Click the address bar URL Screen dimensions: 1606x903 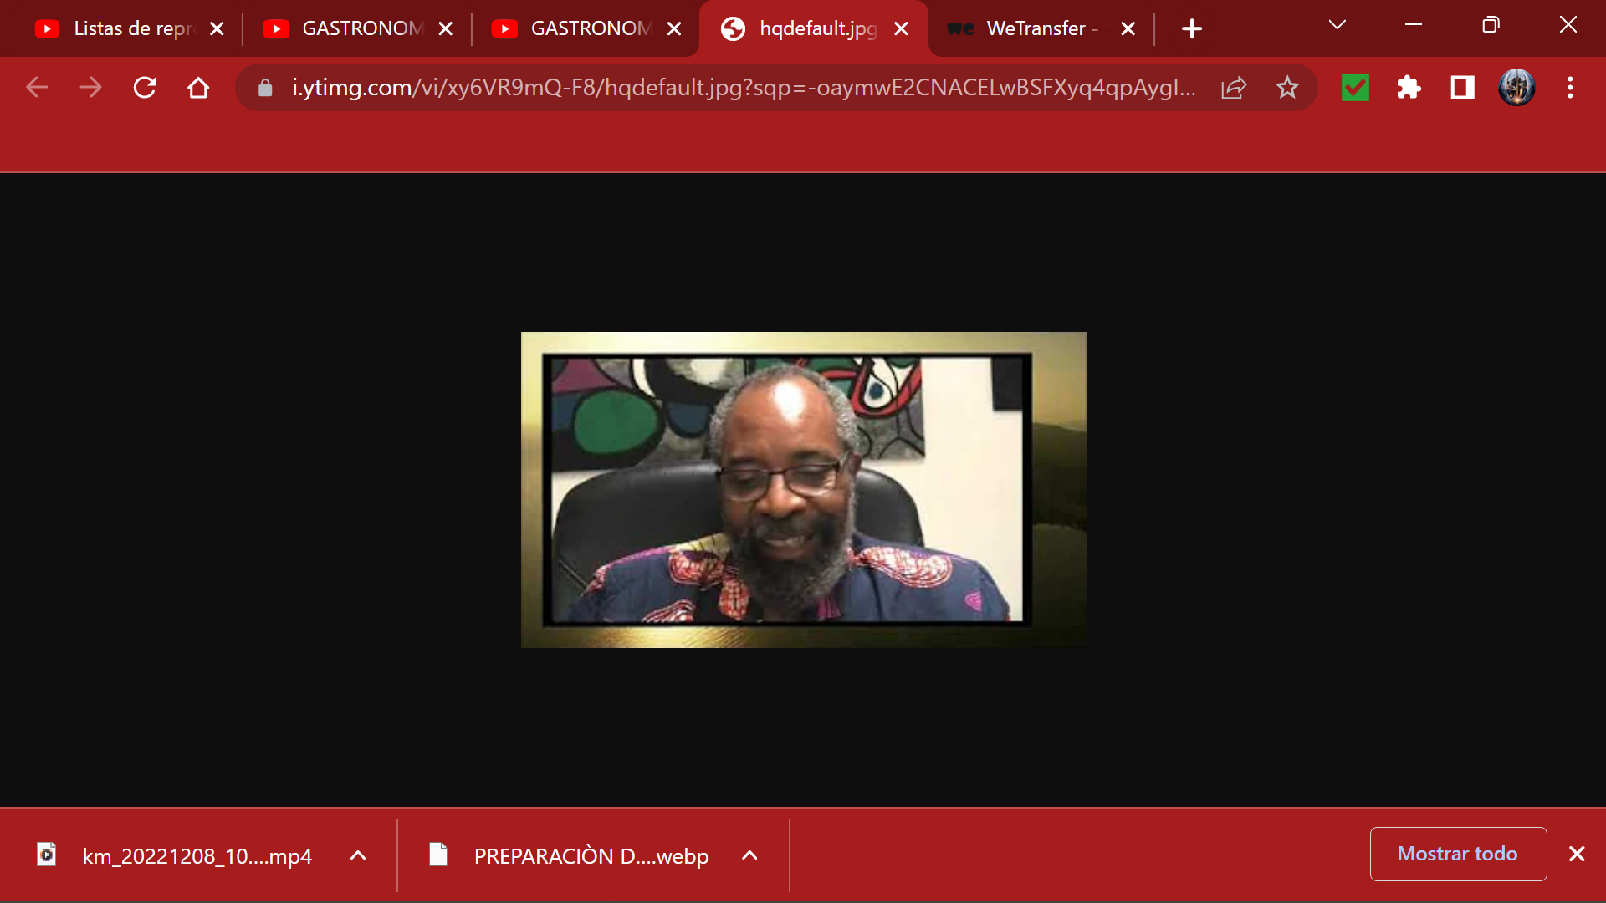tap(743, 88)
